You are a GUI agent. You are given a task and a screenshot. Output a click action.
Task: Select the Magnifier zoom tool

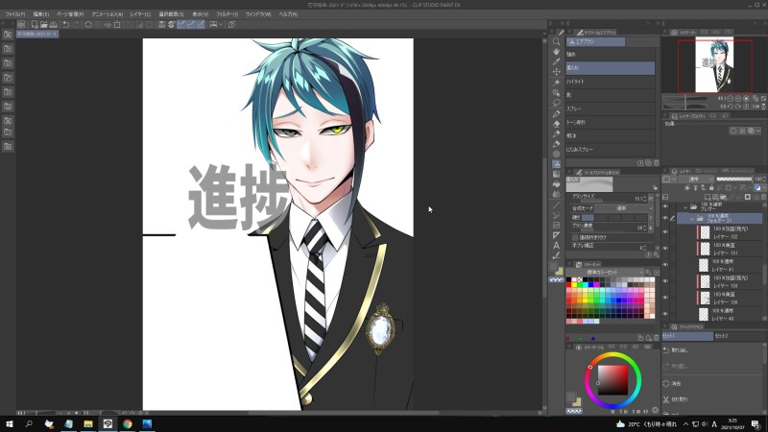pyautogui.click(x=556, y=41)
